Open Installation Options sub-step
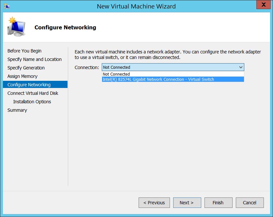 point(32,102)
